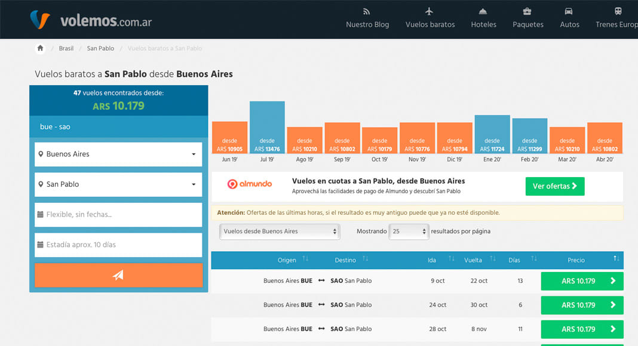Click the bue - sao route label

[55, 126]
